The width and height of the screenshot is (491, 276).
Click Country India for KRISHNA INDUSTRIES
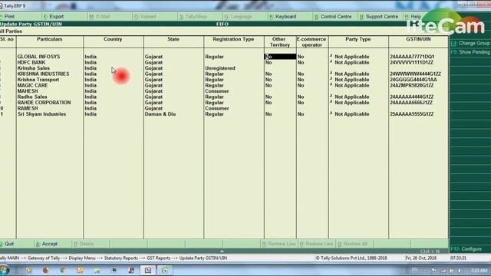[91, 74]
